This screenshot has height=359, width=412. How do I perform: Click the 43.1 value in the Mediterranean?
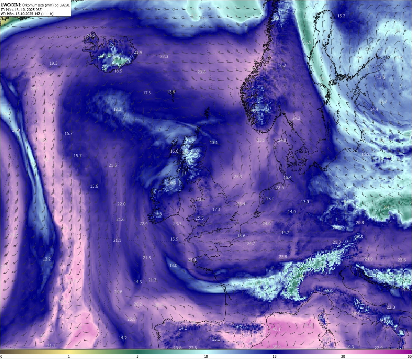[x=276, y=329]
